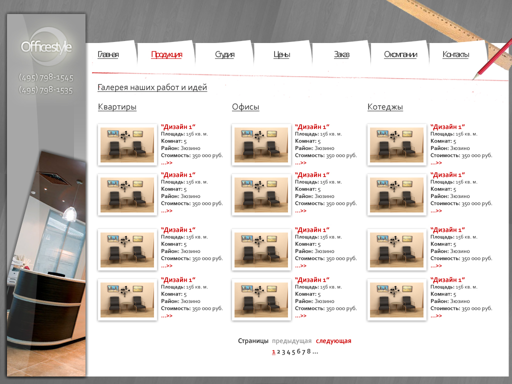Select the Контакты tab
Screen dimensions: 512x384
[456, 54]
